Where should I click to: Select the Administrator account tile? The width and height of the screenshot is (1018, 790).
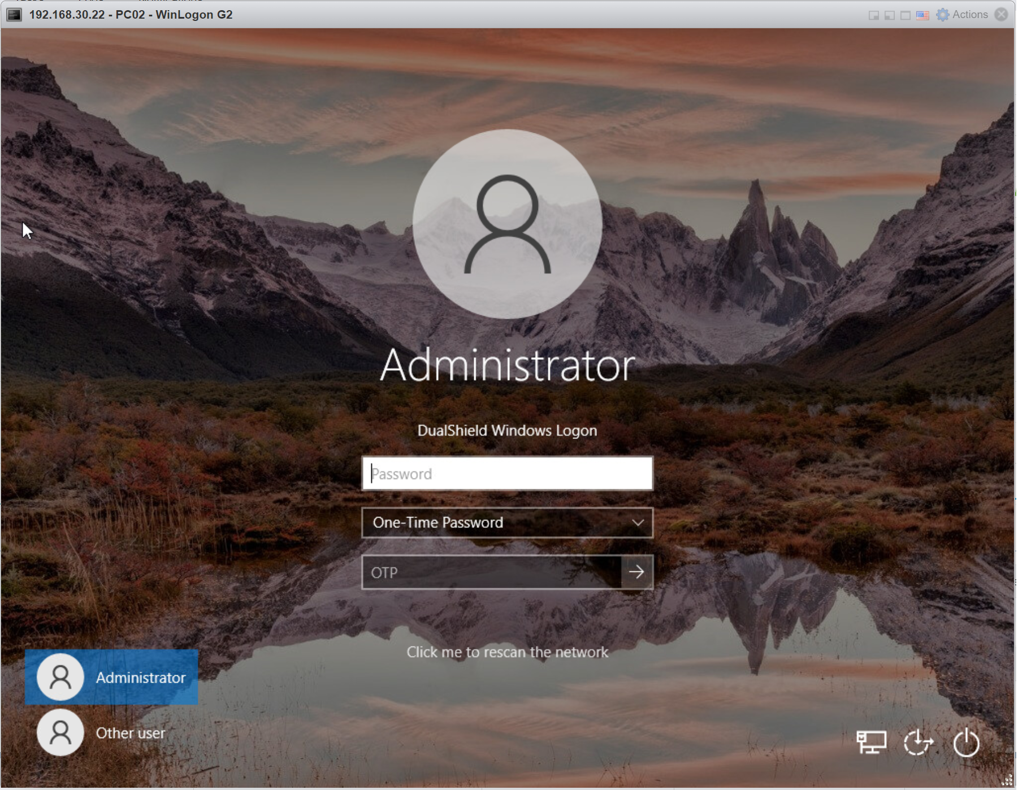[x=111, y=677]
